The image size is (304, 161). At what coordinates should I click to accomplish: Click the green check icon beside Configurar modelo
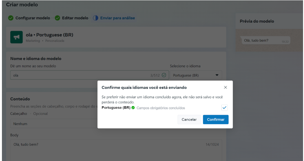11,18
